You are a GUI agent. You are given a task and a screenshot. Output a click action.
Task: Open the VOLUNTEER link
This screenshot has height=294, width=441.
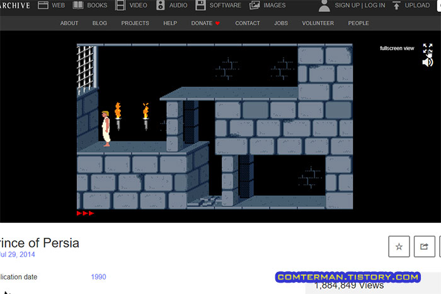[x=318, y=23]
